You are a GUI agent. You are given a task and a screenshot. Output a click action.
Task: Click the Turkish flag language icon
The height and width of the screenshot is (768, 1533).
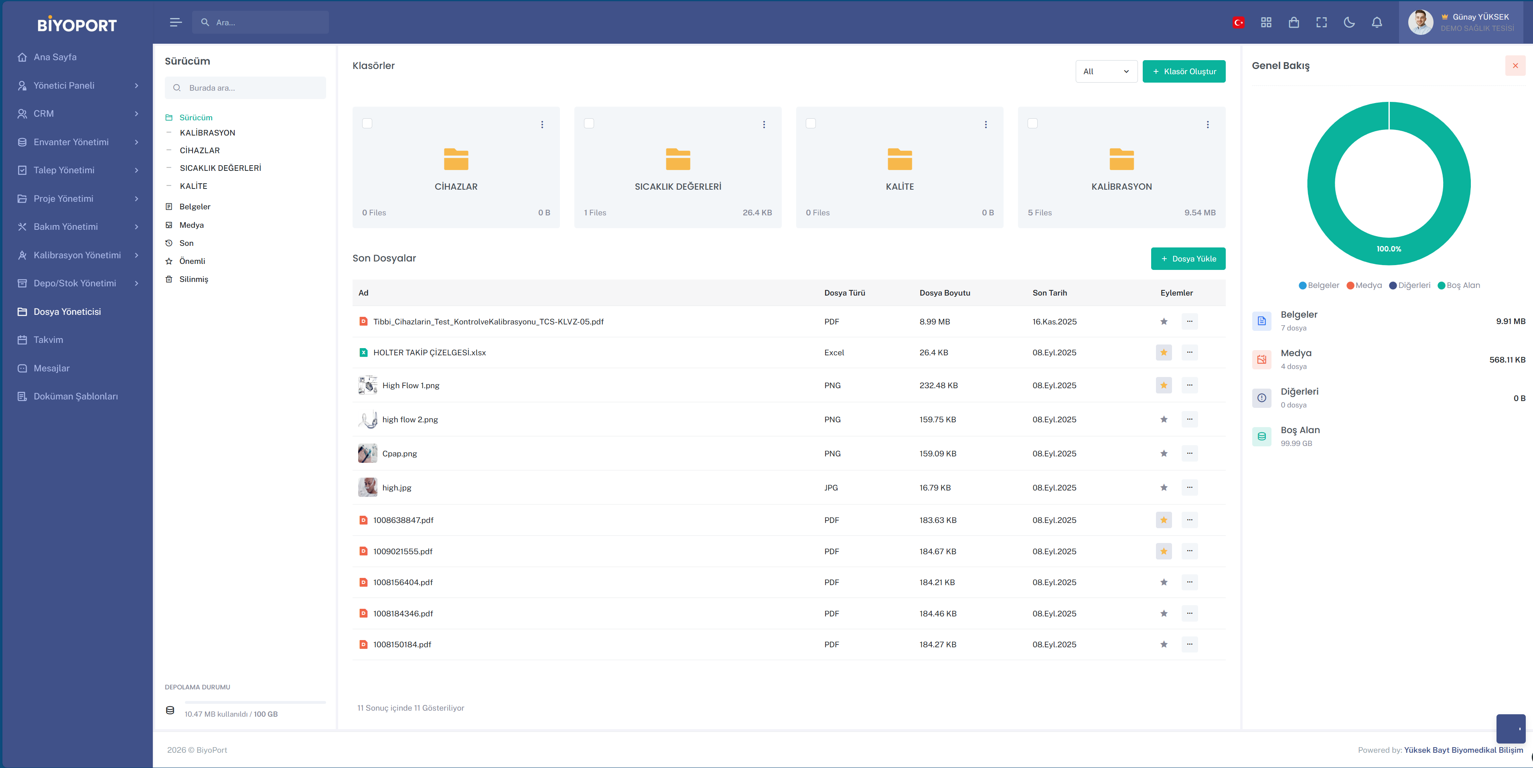pyautogui.click(x=1239, y=22)
